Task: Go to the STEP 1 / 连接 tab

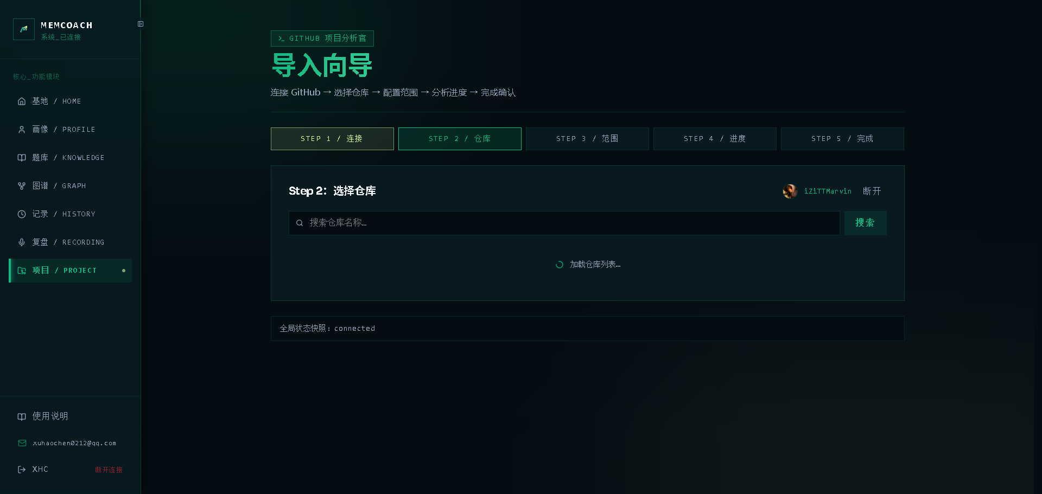Action: pos(332,139)
